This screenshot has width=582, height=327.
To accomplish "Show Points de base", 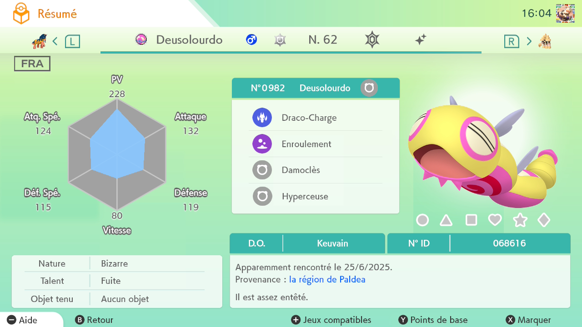I will (x=433, y=320).
